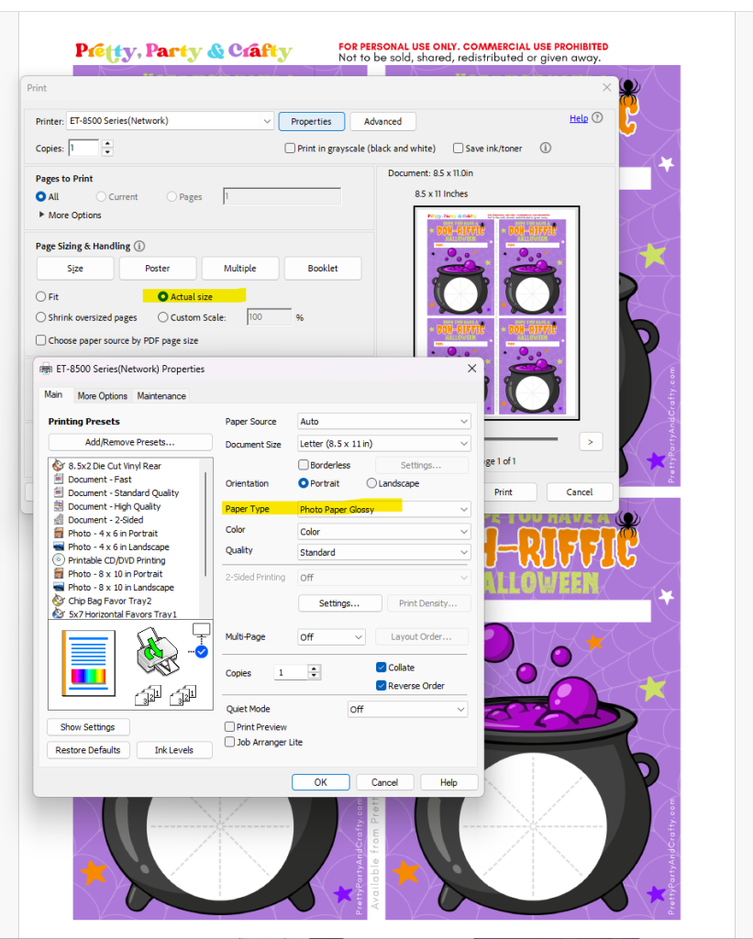
Task: Select the Poster sizing option
Action: click(158, 269)
